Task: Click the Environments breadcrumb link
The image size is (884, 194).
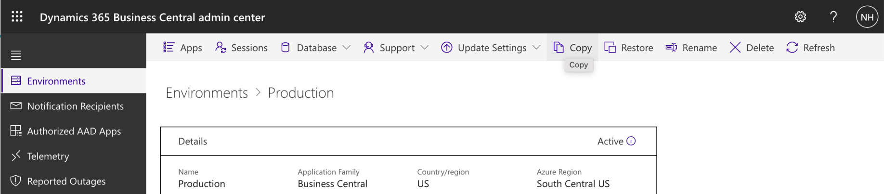Action: (207, 92)
